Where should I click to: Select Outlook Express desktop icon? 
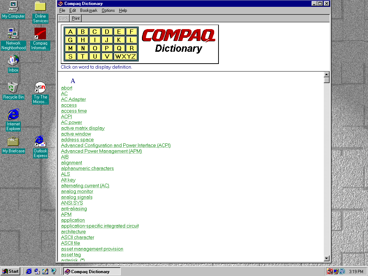[40, 147]
